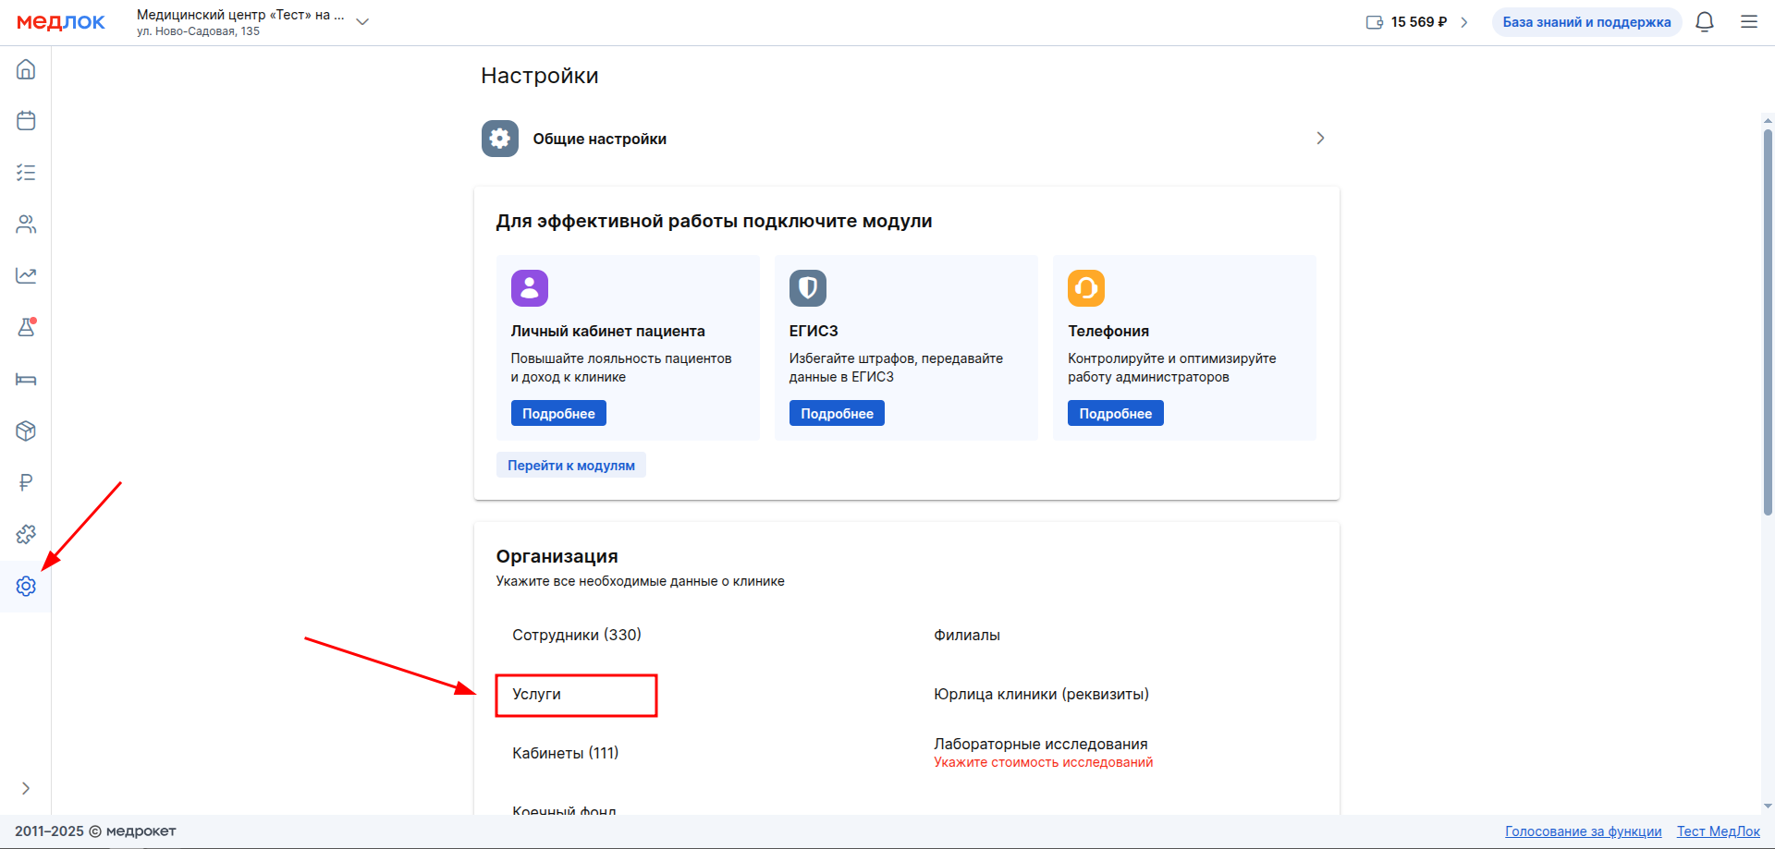
Task: Open the warehouse box icon
Action: point(26,431)
